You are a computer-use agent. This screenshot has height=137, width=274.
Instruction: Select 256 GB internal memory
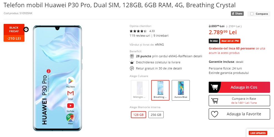156,115
